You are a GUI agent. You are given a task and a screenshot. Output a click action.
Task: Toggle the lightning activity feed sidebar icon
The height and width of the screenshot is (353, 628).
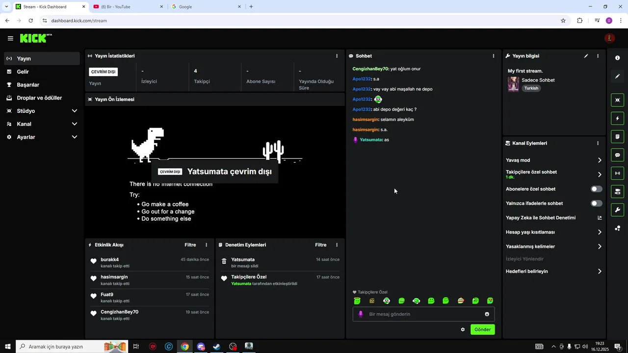(617, 118)
